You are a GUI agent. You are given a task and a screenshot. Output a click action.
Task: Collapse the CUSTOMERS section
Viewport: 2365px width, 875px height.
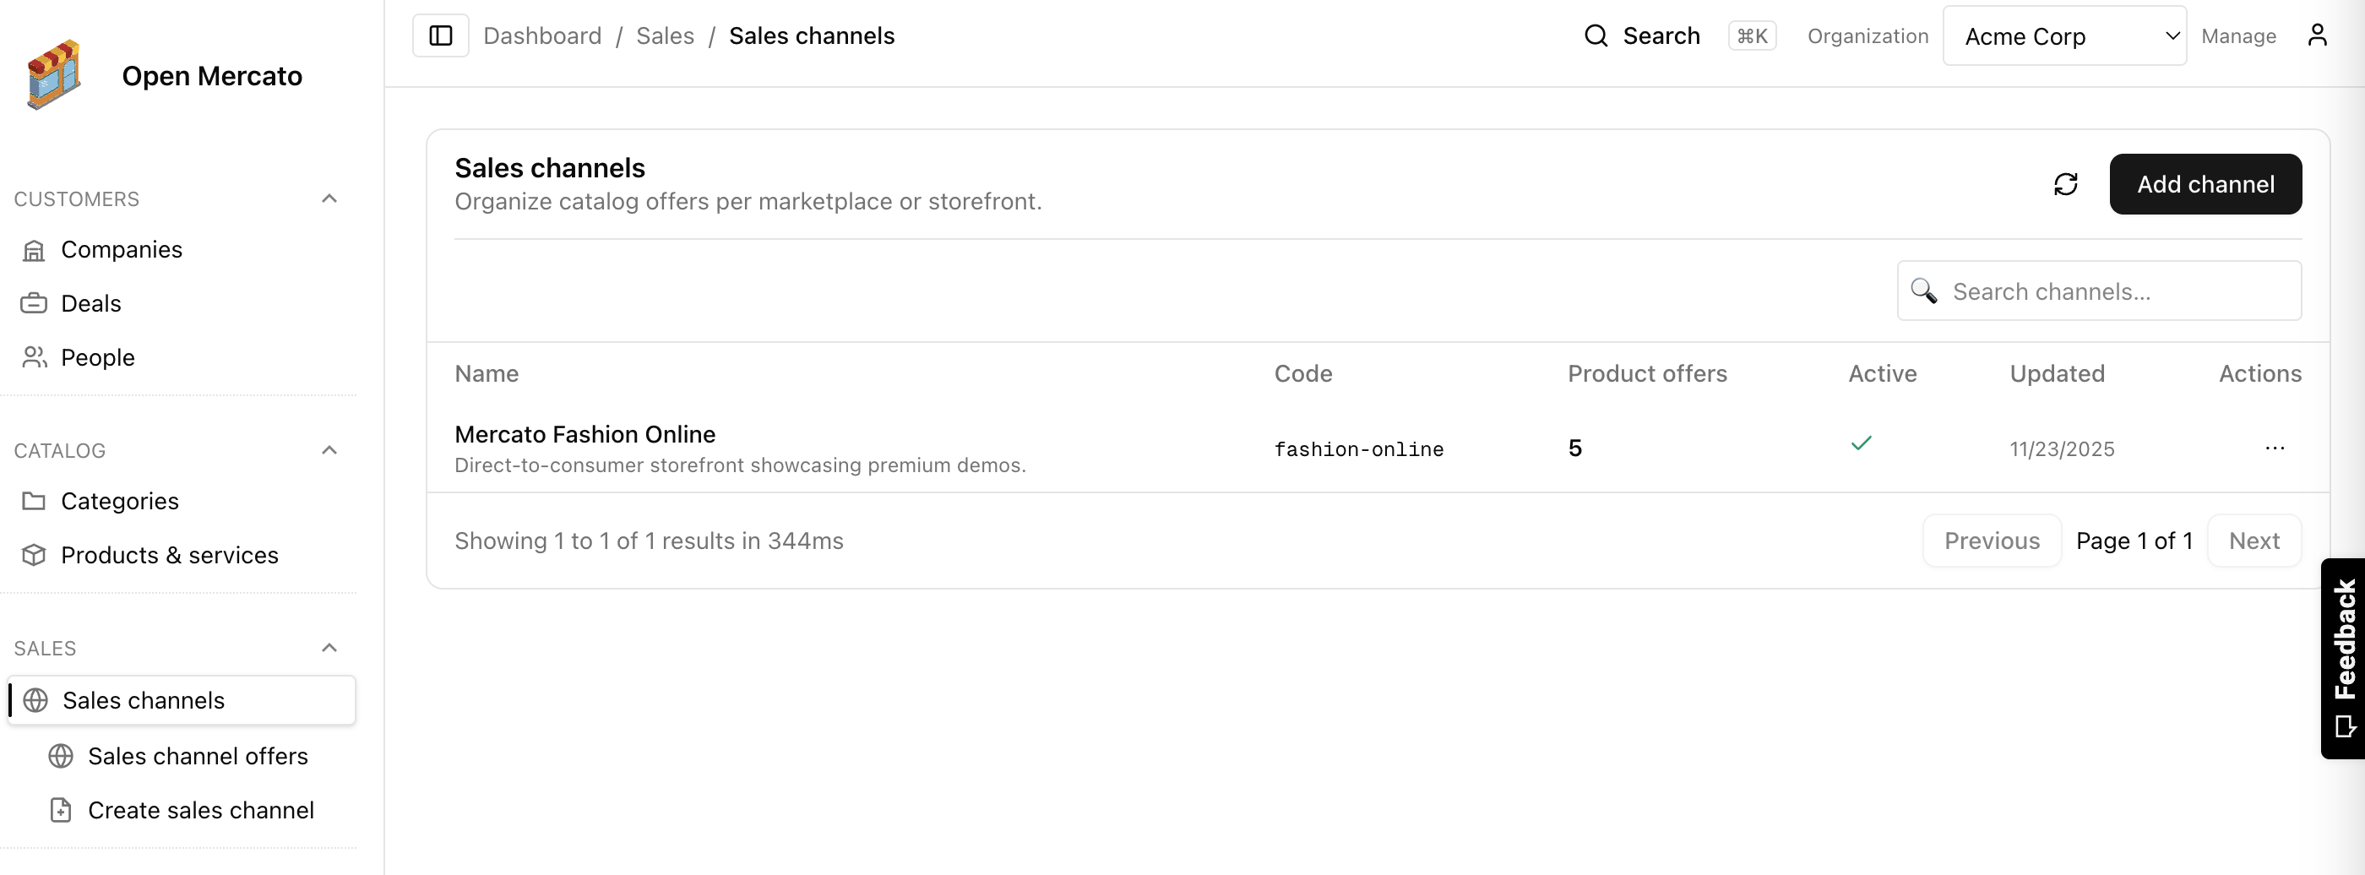click(329, 199)
